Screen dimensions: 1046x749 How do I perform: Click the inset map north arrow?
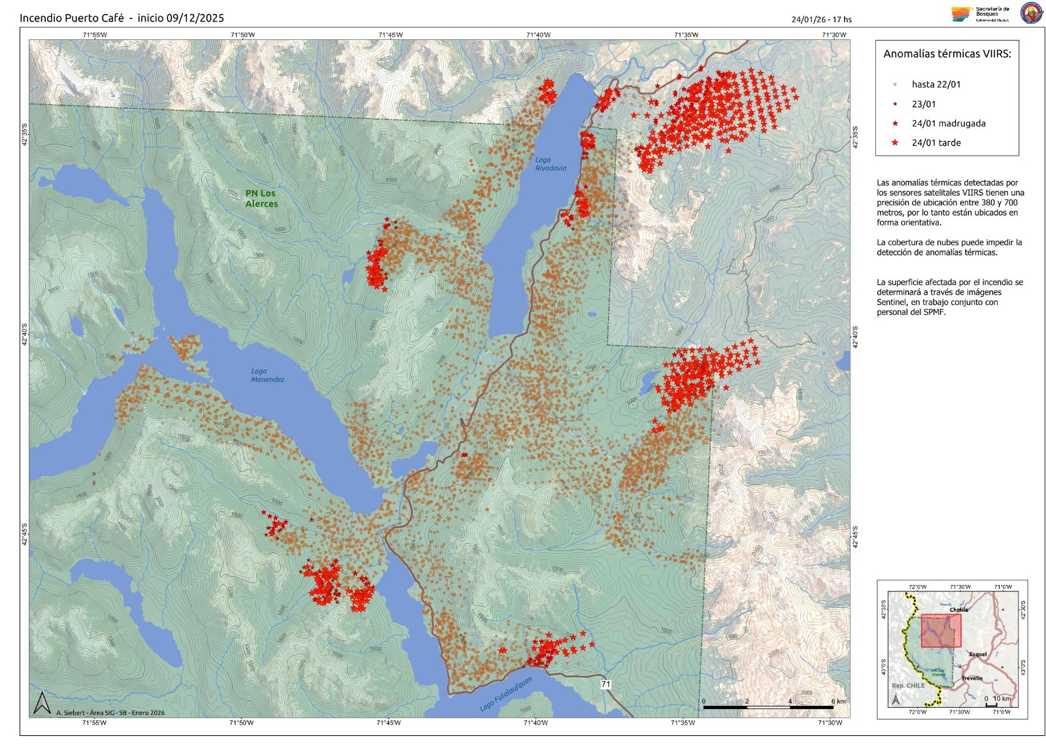coord(896,699)
